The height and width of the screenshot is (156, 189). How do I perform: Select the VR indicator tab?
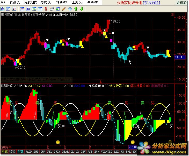pyautogui.click(x=77, y=152)
